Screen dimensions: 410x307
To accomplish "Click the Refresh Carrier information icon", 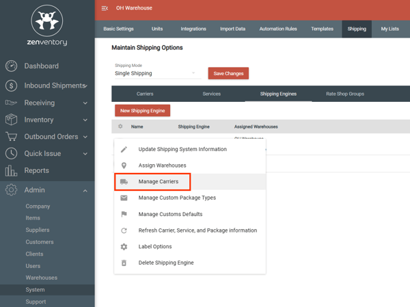I will [124, 230].
